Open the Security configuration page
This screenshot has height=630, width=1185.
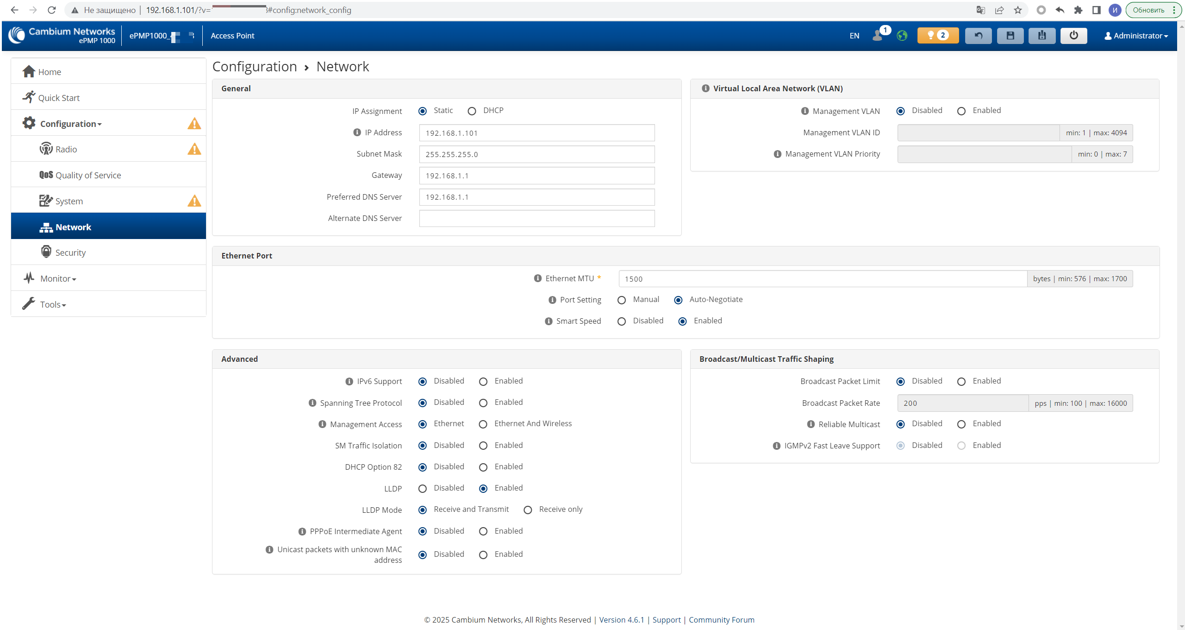tap(70, 252)
